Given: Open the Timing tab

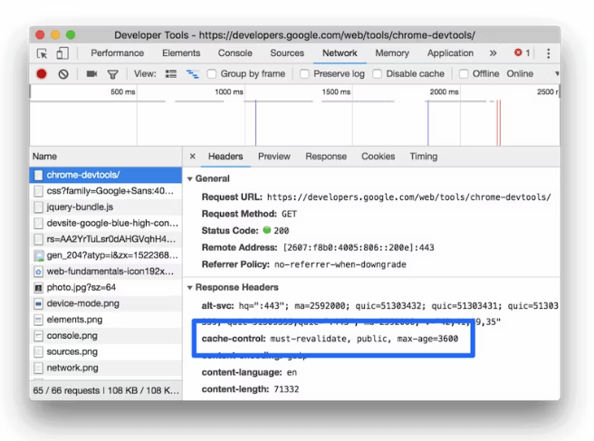Looking at the screenshot, I should pyautogui.click(x=424, y=157).
